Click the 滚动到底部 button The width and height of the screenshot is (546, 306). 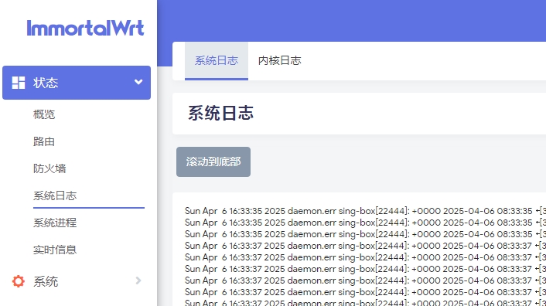pos(213,161)
